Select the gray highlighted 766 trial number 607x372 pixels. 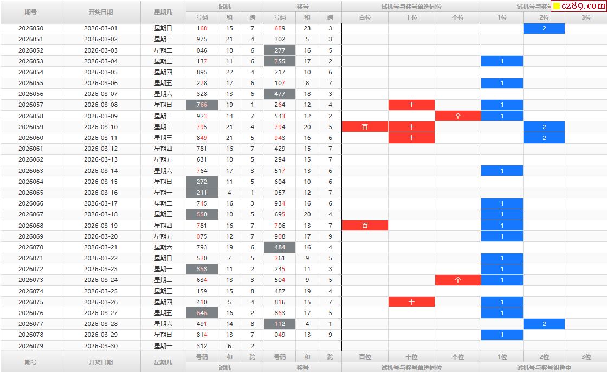(x=202, y=105)
